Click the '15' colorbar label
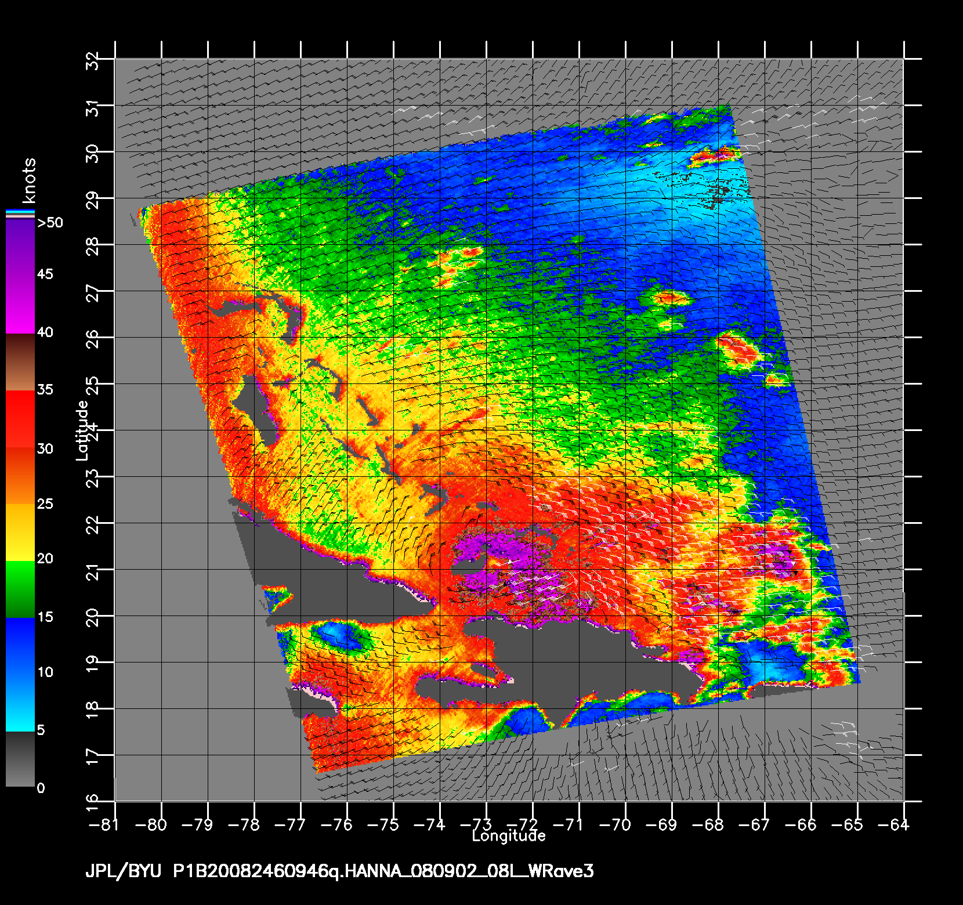This screenshot has width=963, height=905. (45, 617)
